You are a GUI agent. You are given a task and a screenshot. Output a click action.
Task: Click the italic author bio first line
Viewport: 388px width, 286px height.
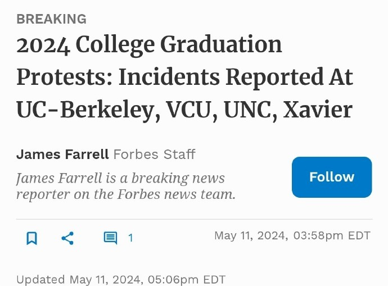(120, 179)
